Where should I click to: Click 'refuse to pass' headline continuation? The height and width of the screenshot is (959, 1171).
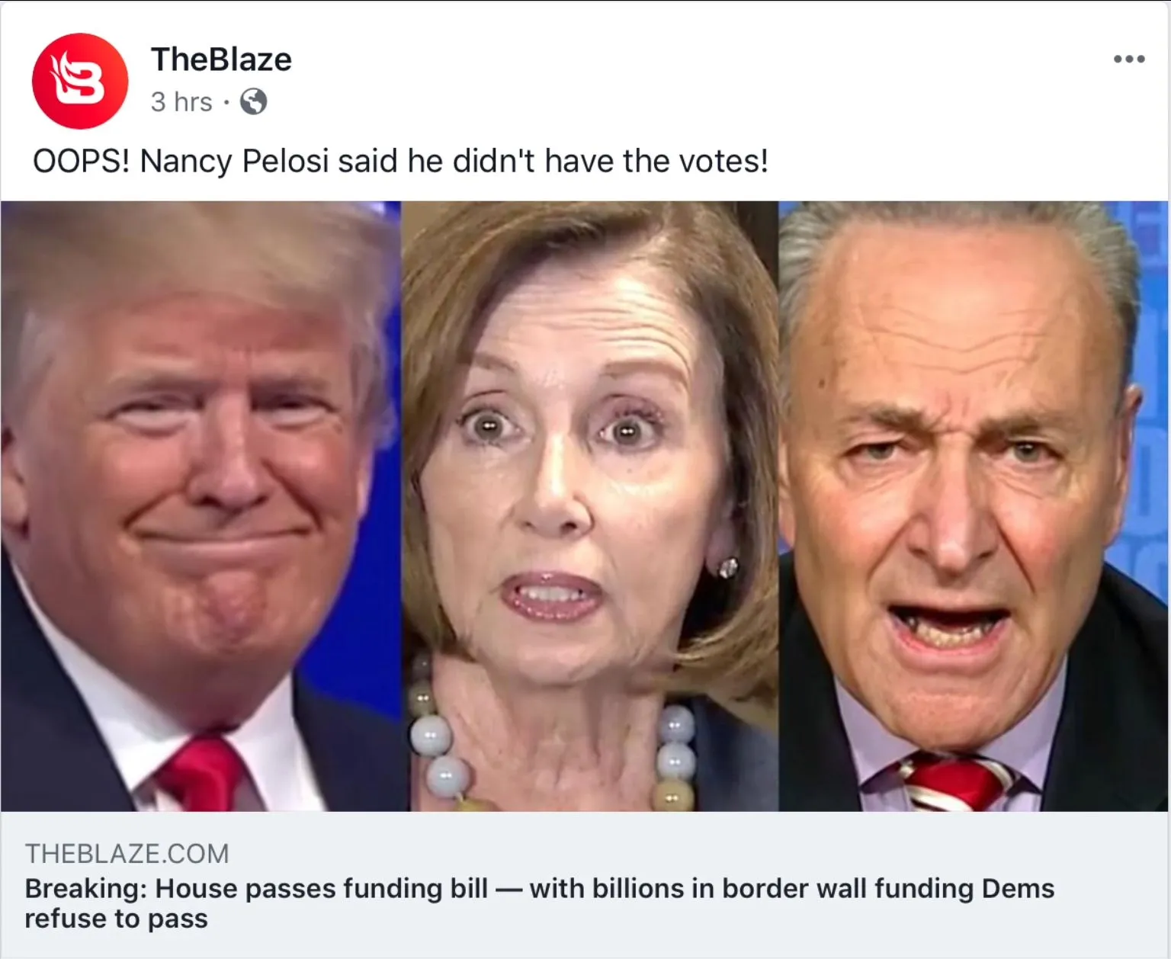tap(116, 919)
